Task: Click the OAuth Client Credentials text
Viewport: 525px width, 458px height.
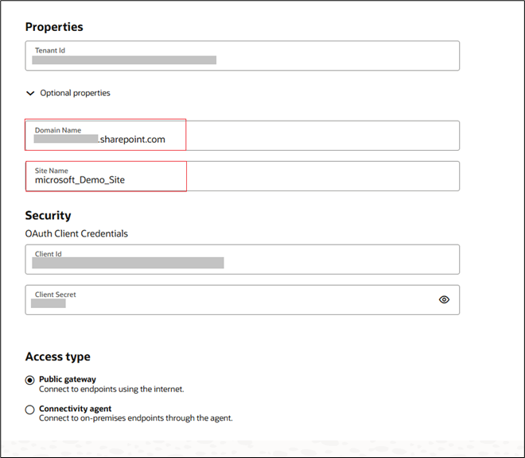Action: (76, 233)
